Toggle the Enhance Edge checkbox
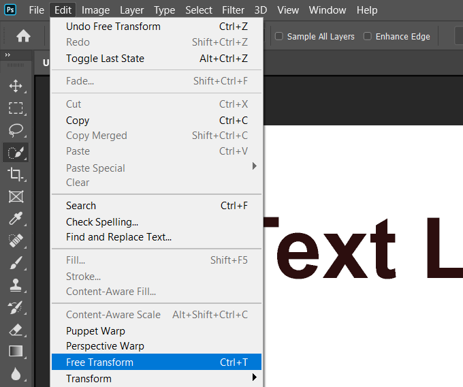The height and width of the screenshot is (387, 463). [368, 36]
